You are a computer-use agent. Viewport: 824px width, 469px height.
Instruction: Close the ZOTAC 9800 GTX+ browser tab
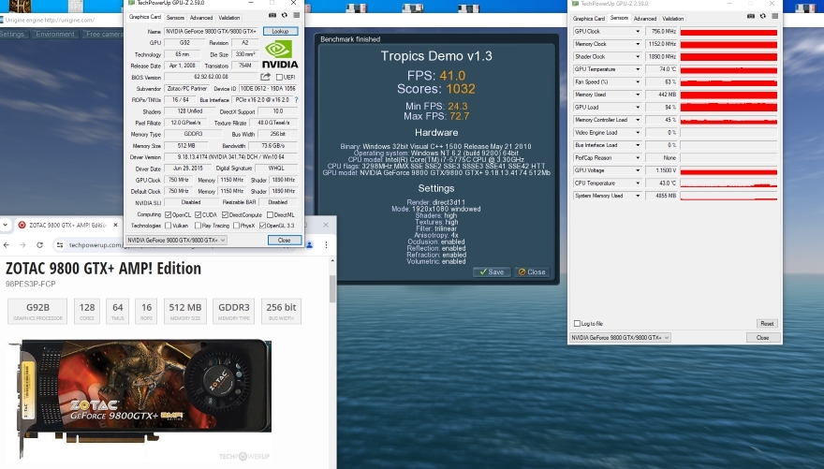click(115, 225)
